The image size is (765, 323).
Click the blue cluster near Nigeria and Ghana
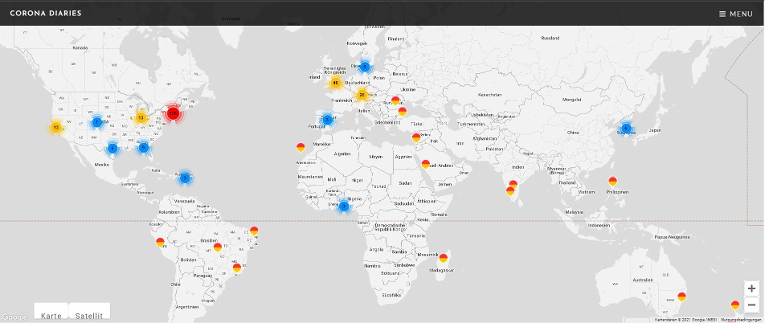tap(344, 206)
